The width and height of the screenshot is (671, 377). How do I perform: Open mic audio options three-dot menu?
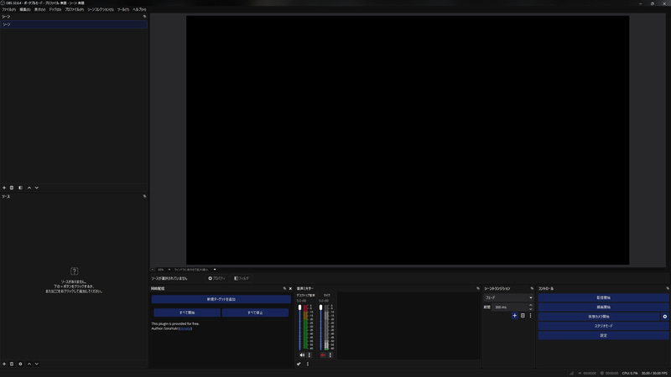330,354
